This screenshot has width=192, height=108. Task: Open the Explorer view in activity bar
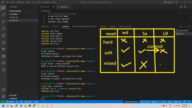pos(3,7)
